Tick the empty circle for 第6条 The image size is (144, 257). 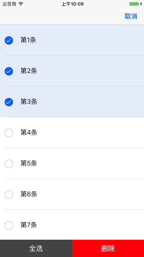coord(9,195)
